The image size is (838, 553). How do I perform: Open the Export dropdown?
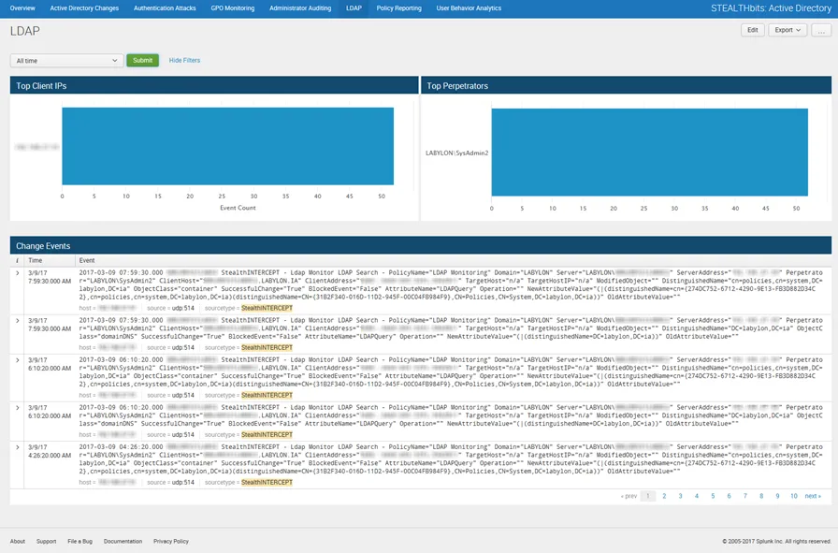point(787,30)
